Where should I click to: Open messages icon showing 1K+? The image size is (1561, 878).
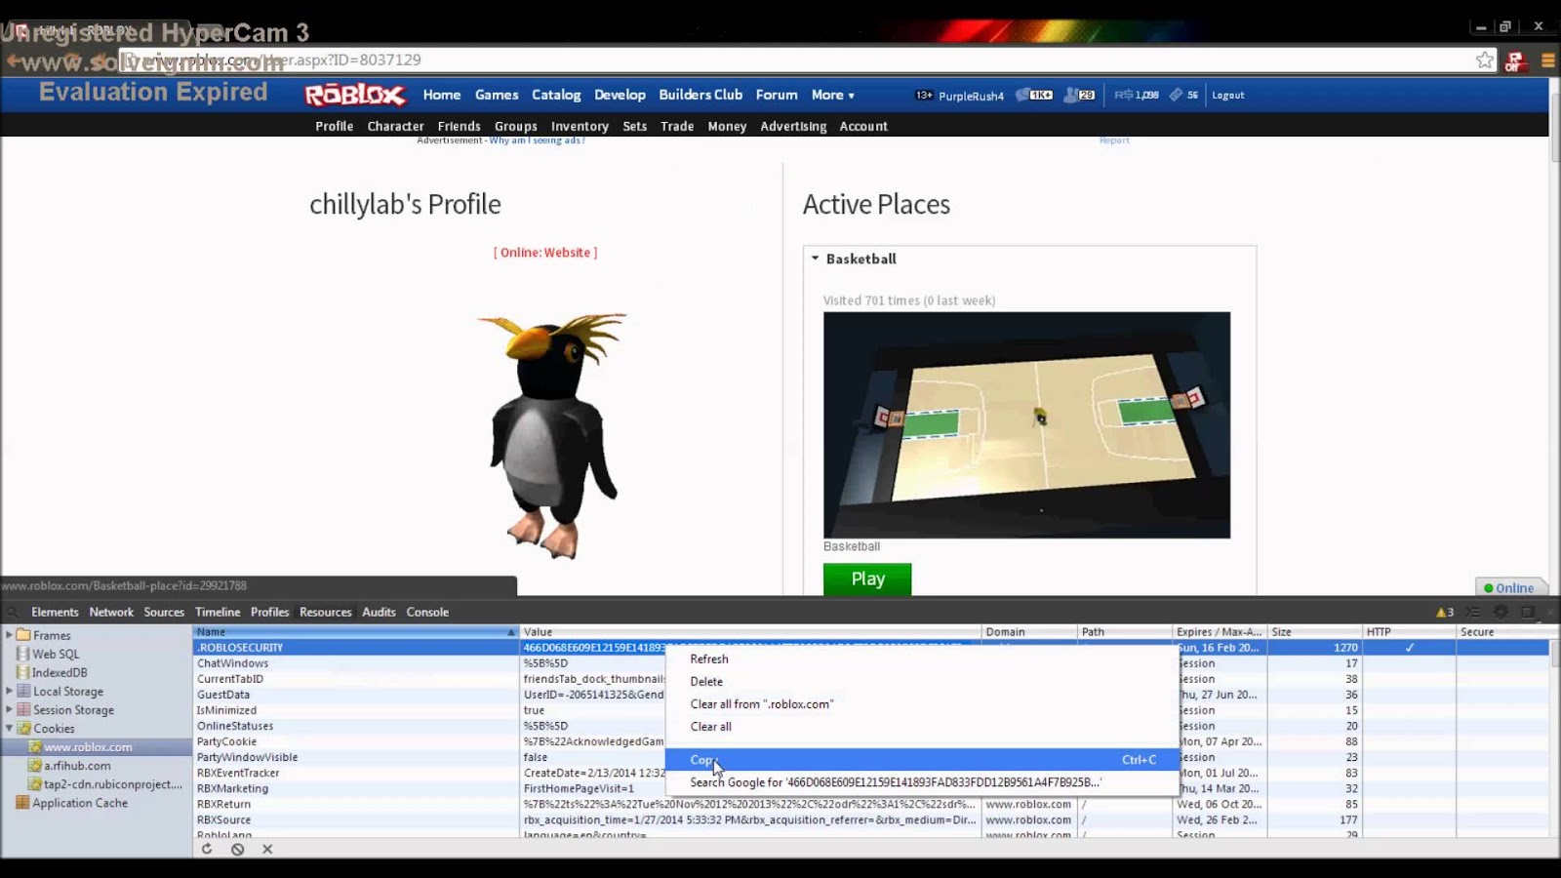coord(1034,95)
